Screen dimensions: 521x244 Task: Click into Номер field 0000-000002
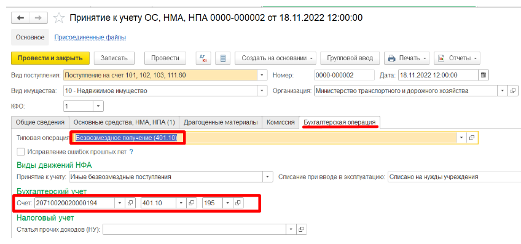pos(343,75)
